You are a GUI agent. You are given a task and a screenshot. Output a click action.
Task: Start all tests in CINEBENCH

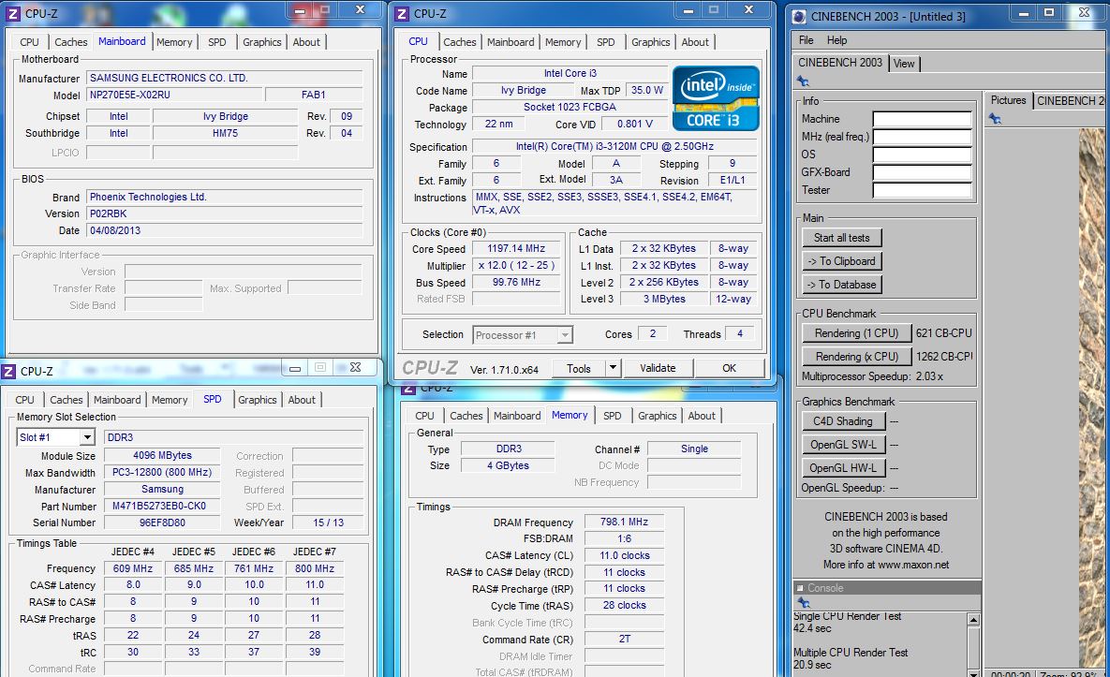(x=842, y=238)
